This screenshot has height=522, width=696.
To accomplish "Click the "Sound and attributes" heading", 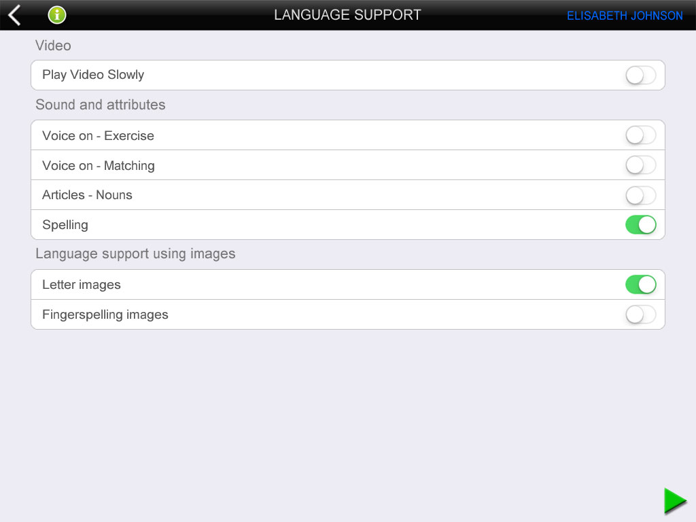I will click(x=101, y=105).
